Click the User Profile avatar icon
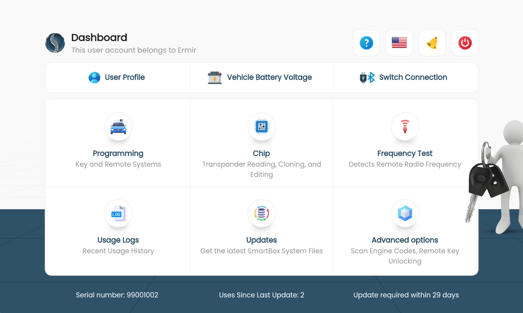523x313 pixels. (x=94, y=77)
